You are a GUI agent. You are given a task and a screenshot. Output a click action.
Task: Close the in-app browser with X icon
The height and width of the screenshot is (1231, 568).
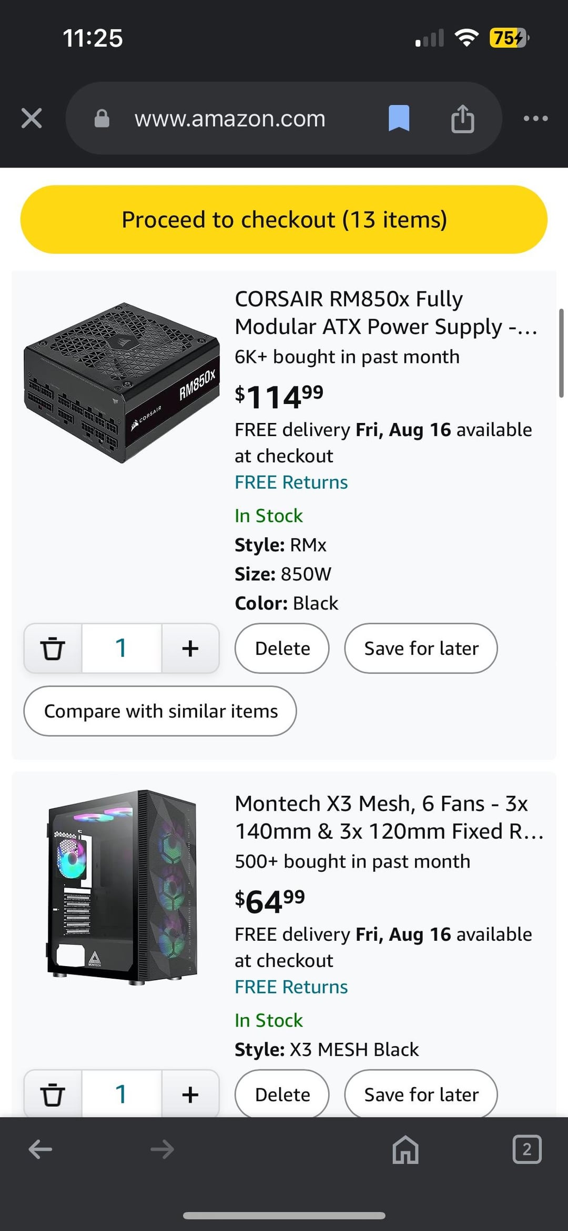pos(32,118)
